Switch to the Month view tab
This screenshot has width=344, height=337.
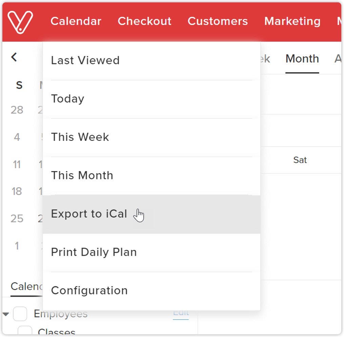tap(302, 59)
